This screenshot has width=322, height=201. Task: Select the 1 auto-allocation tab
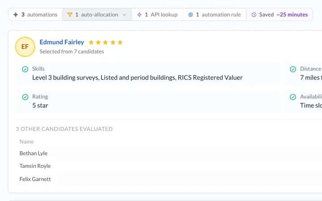coord(97,15)
